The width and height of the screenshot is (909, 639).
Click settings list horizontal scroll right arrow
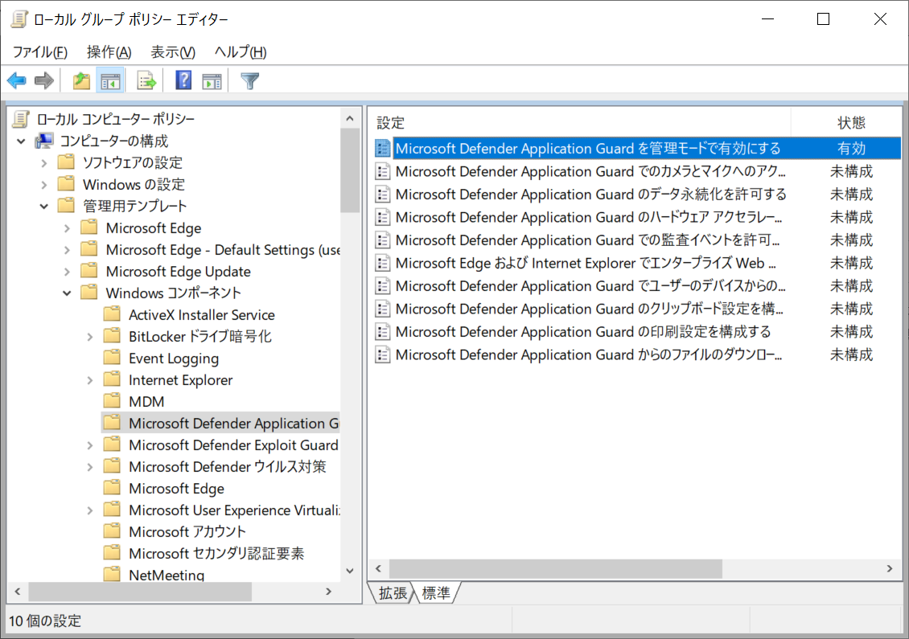(890, 569)
